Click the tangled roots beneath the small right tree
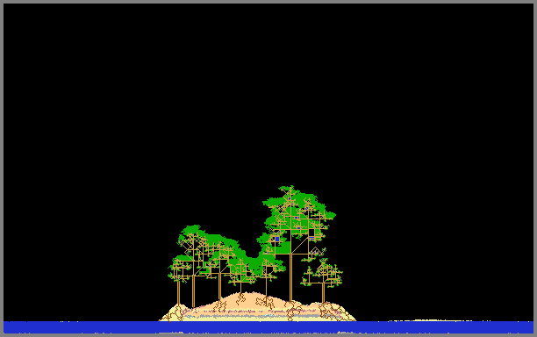 click(328, 311)
